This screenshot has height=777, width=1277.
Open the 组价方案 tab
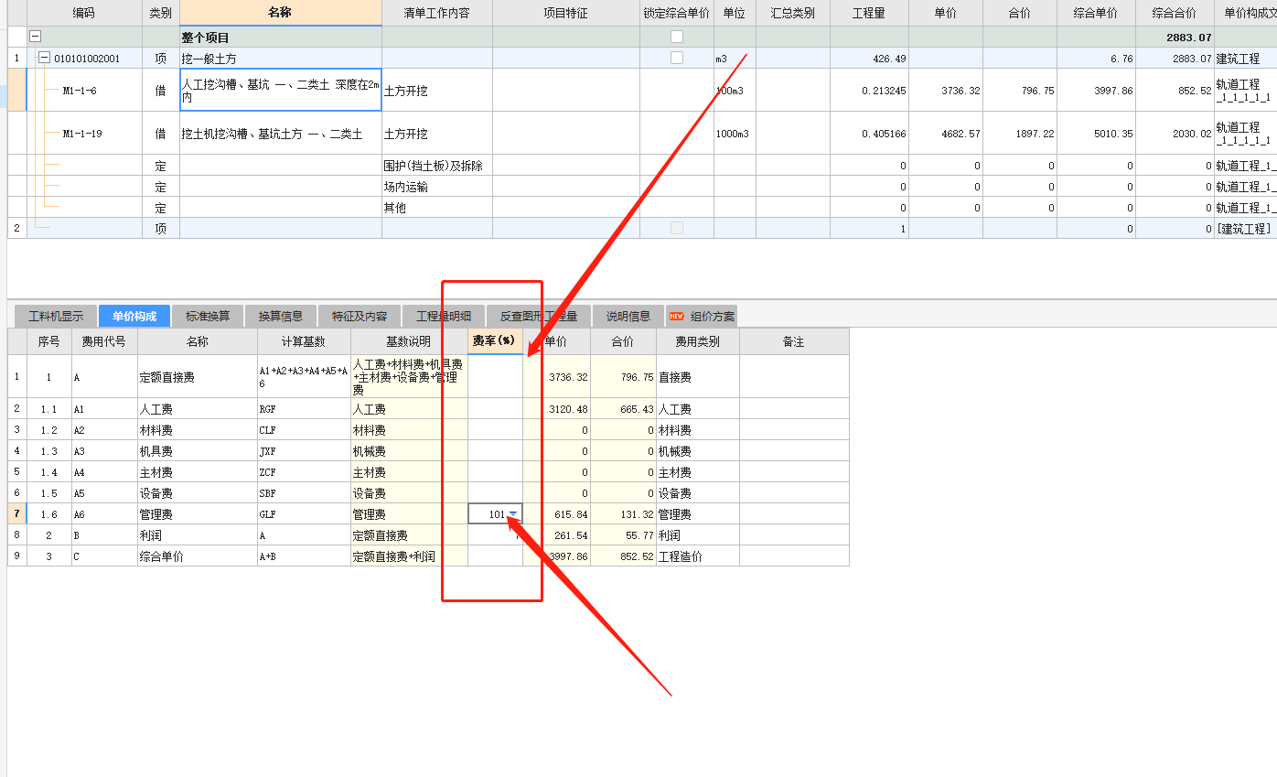pyautogui.click(x=702, y=317)
